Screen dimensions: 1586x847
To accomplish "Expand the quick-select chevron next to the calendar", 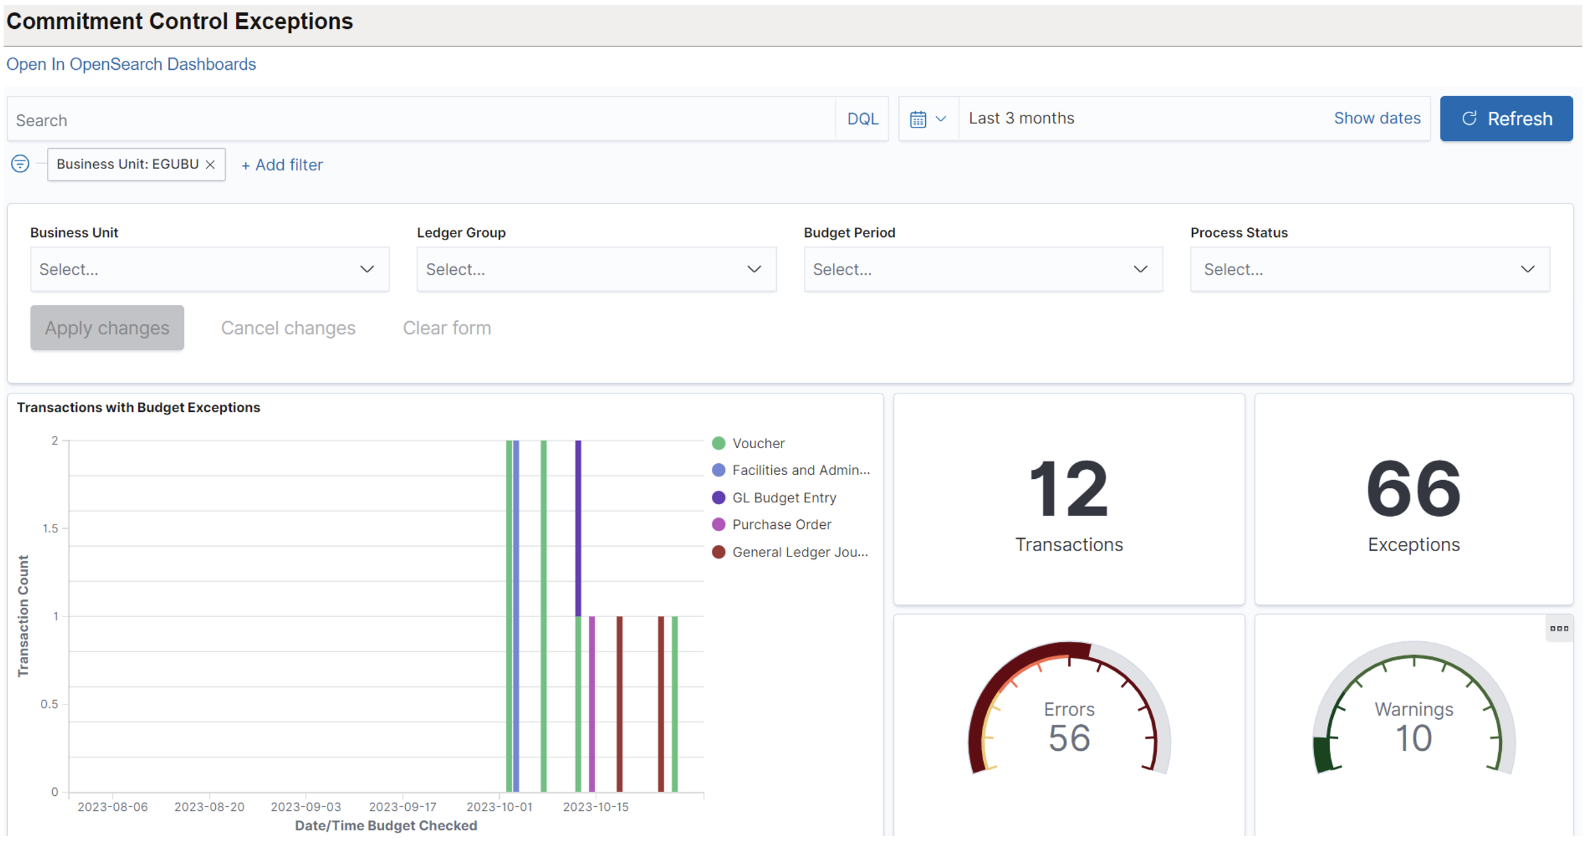I will (940, 119).
